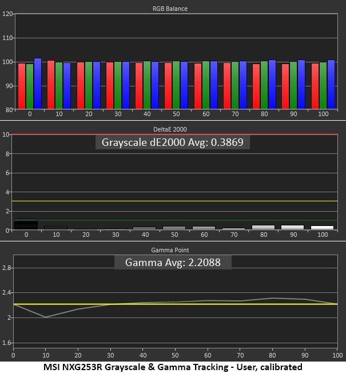Click the "Grayscale dE2000 Avg: 0.3869" label
This screenshot has width=346, height=373.
[172, 142]
